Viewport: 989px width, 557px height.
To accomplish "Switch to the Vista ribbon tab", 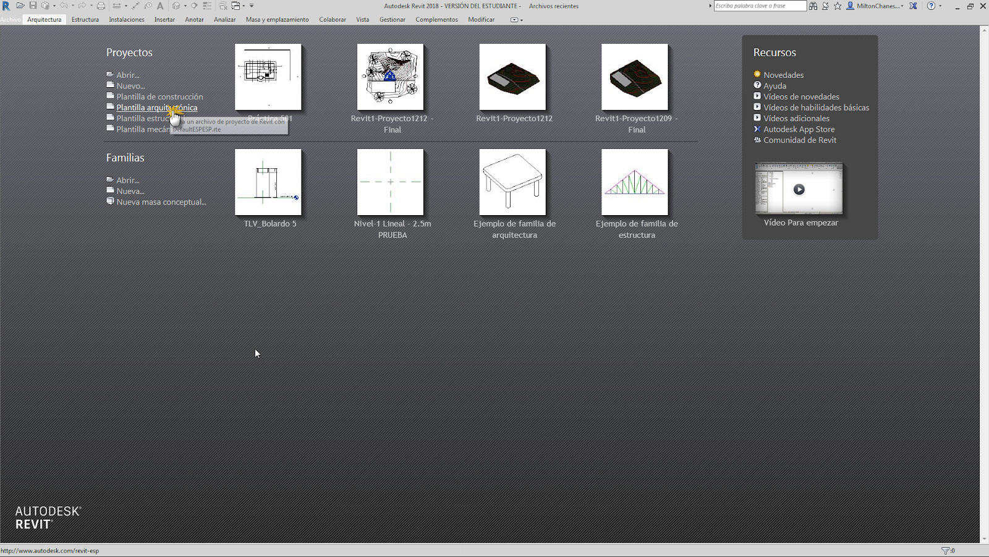I will (x=362, y=20).
